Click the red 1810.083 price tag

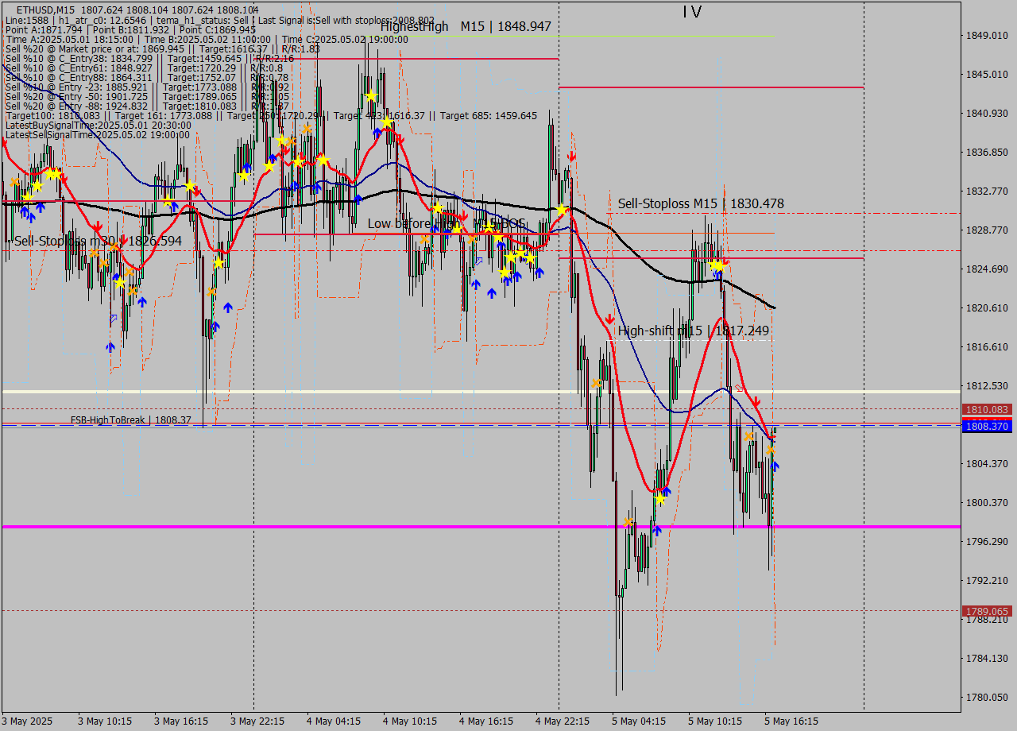[987, 409]
